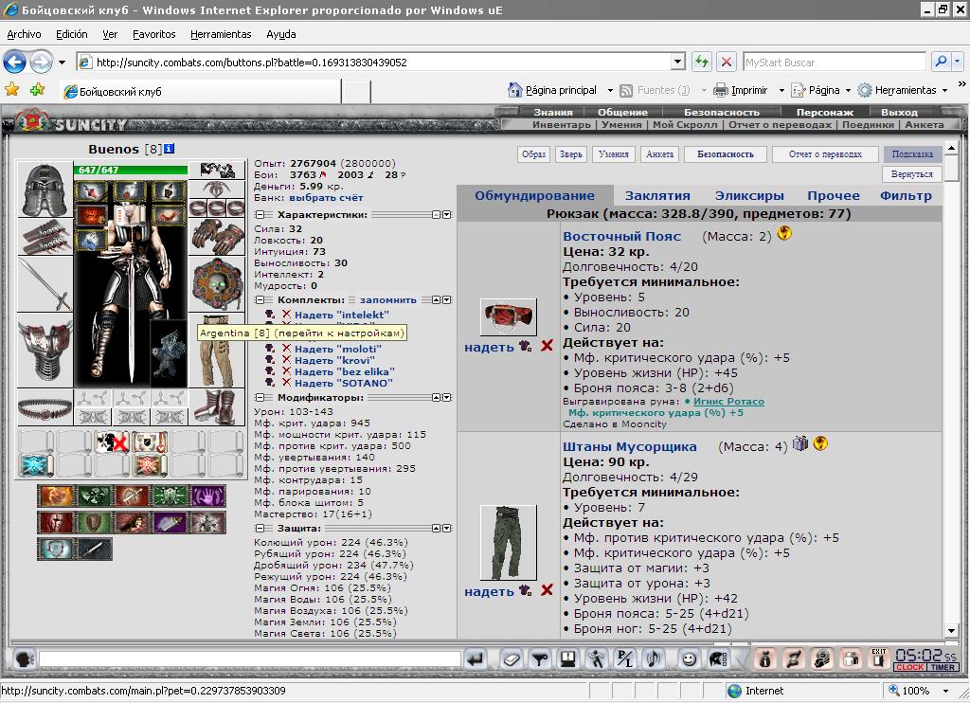Viewport: 970px width, 703px height.
Task: Click gift icon next to Штаны Мусорщика
Action: [x=800, y=443]
